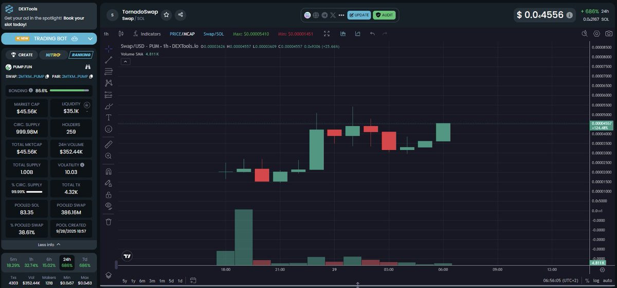Open binoculars explorer icon beside PUMP.FUN
Screen dimensions: 617x288
pyautogui.click(x=88, y=67)
